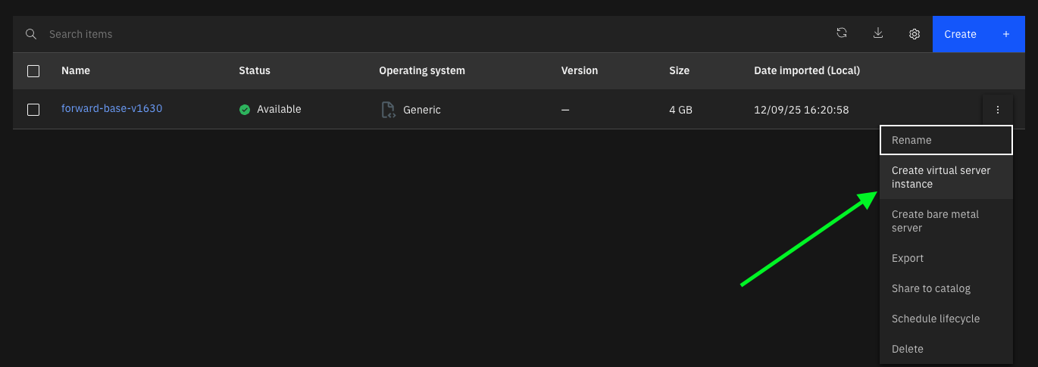Screen dimensions: 1038x367
Task: Select Create bare metal server option
Action: coord(946,221)
